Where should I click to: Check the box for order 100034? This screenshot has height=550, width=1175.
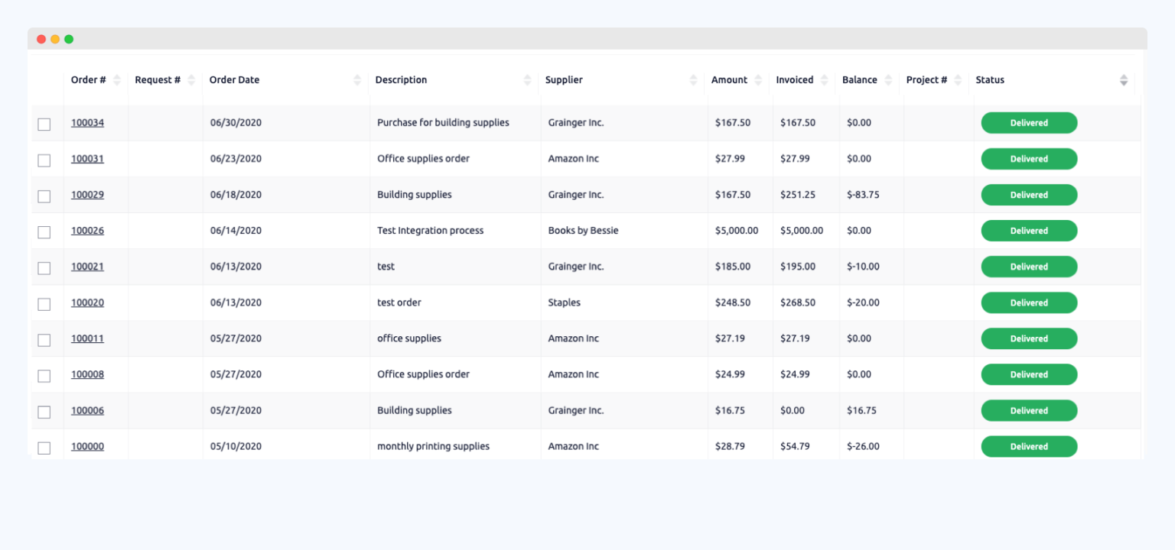(44, 124)
